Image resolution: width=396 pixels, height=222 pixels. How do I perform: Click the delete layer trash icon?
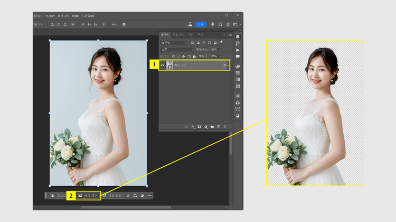point(225,127)
